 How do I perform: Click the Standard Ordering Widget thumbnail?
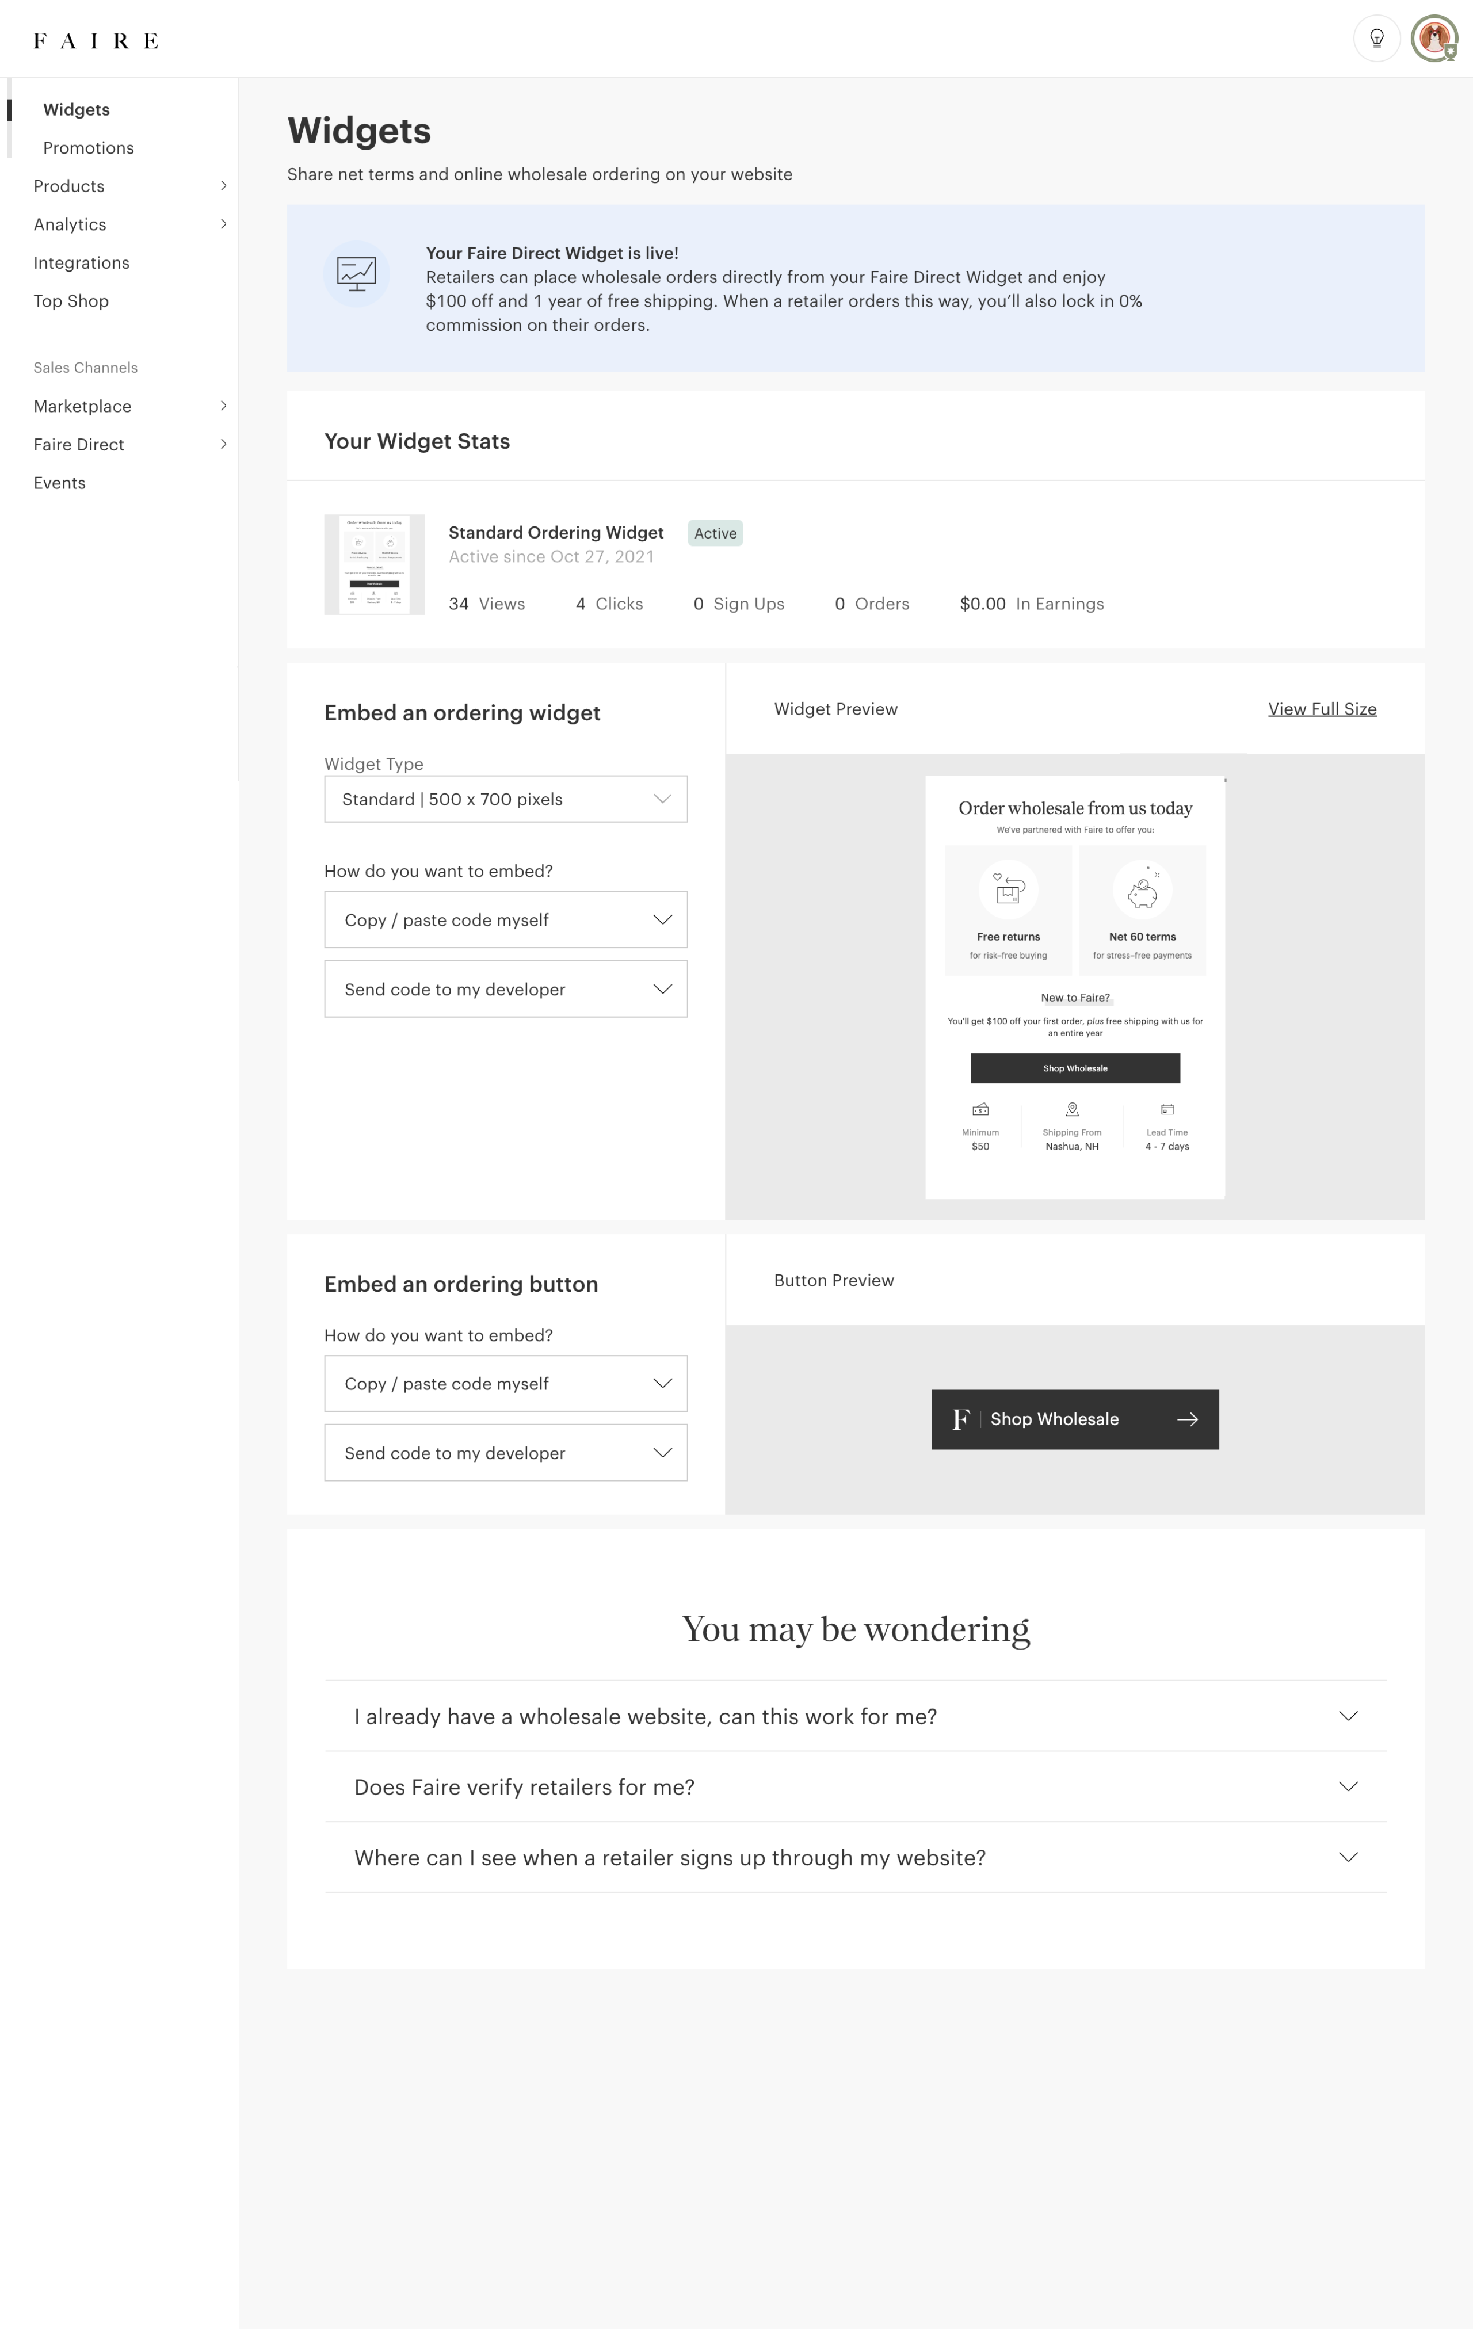click(x=375, y=565)
